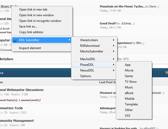The width and height of the screenshot is (168, 129).
Task: Expand the MechoSubmitter submenu arrow
Action: [x=113, y=51]
